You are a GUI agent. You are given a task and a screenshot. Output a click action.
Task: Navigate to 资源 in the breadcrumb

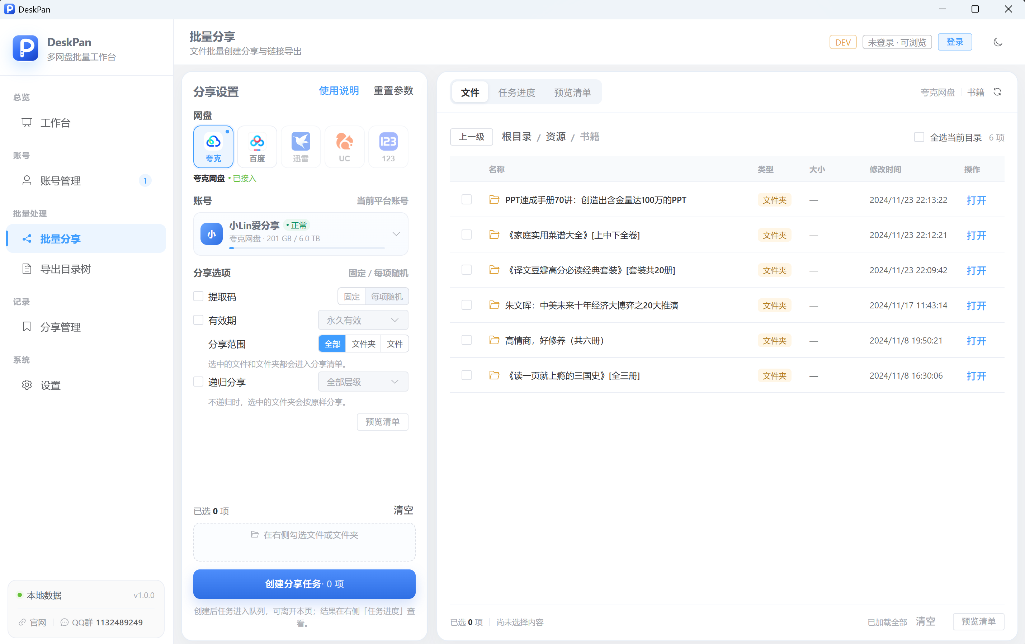(556, 137)
